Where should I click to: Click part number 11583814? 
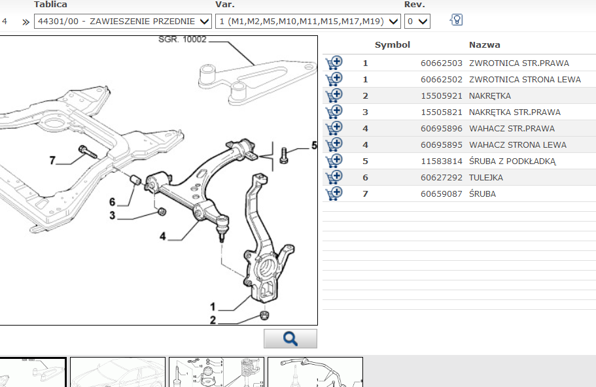tap(442, 161)
